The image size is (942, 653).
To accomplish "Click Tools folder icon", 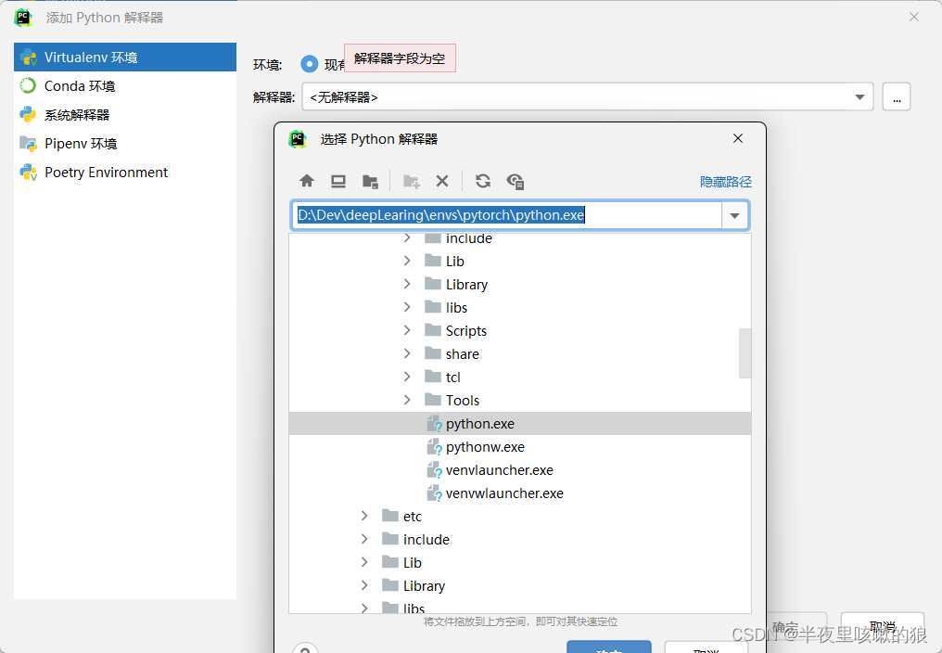I will pyautogui.click(x=433, y=400).
